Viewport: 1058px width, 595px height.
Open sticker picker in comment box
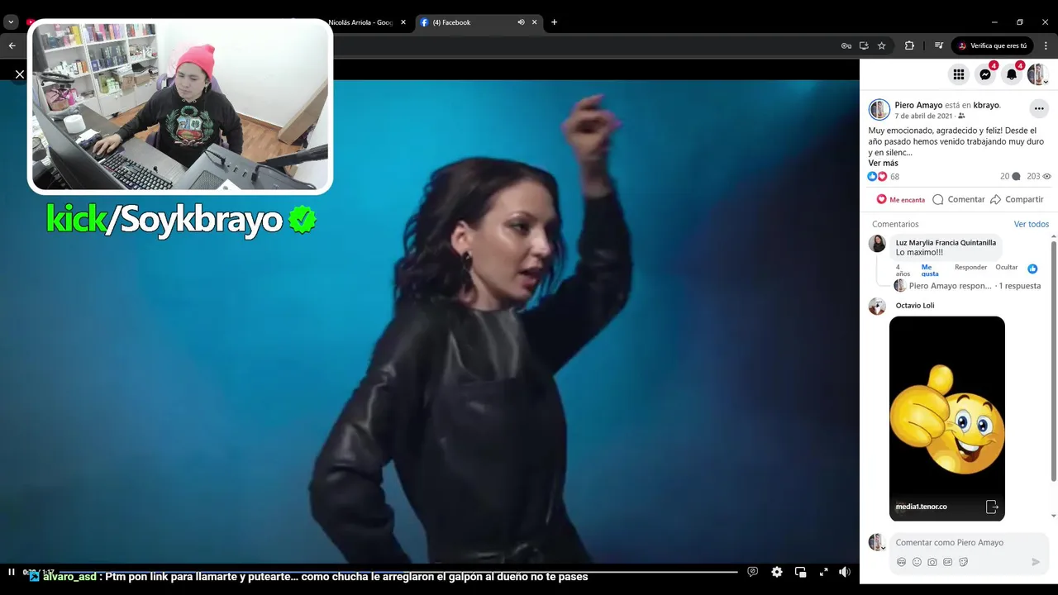tap(963, 562)
